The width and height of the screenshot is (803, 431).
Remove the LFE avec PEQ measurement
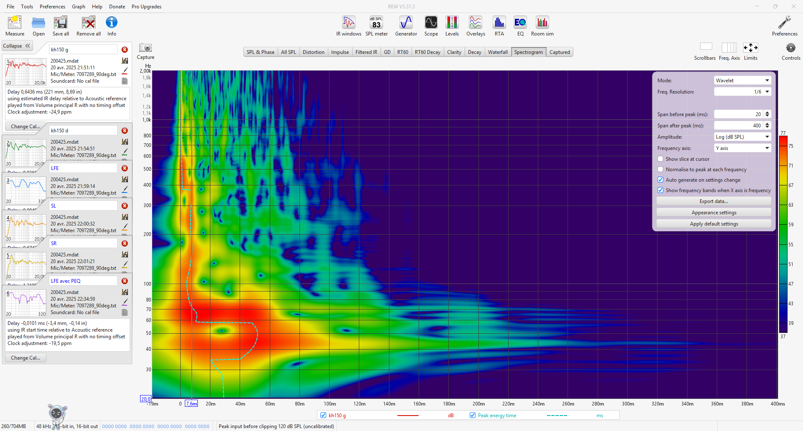coord(125,281)
